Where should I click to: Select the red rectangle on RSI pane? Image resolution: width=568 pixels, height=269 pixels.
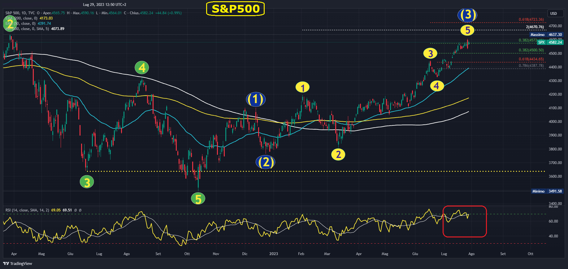pos(465,221)
